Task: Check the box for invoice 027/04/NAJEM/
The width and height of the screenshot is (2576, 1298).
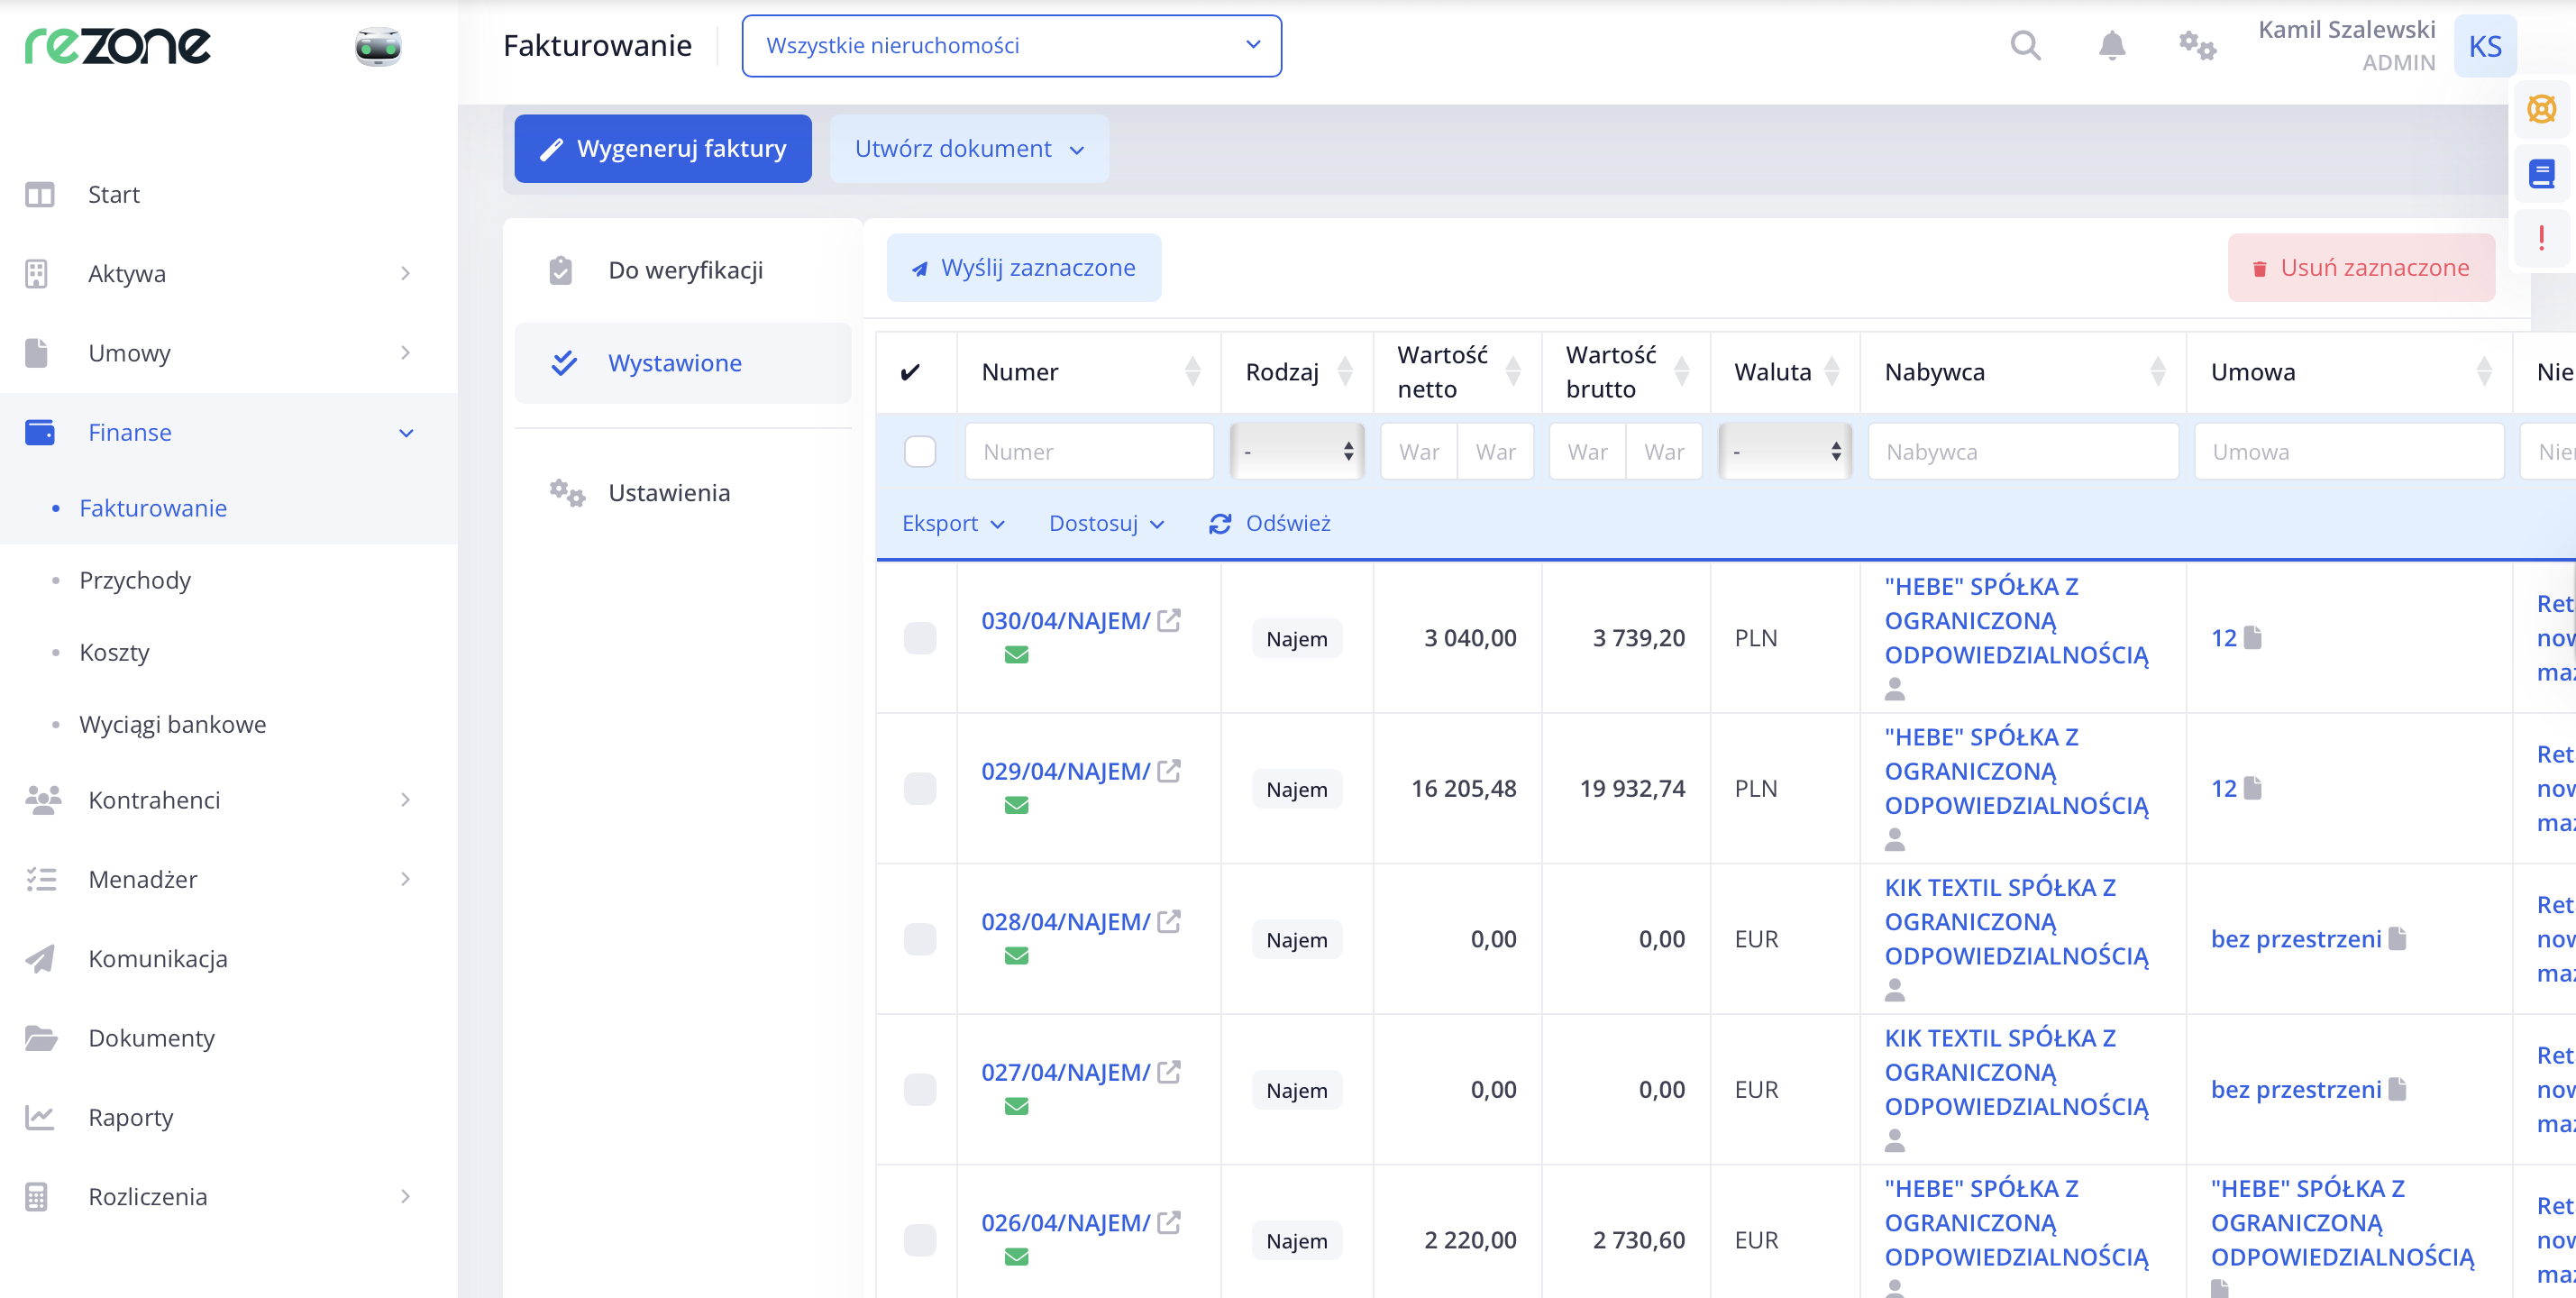Action: 919,1089
